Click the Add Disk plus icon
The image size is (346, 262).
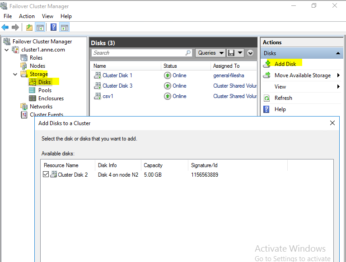(x=267, y=64)
